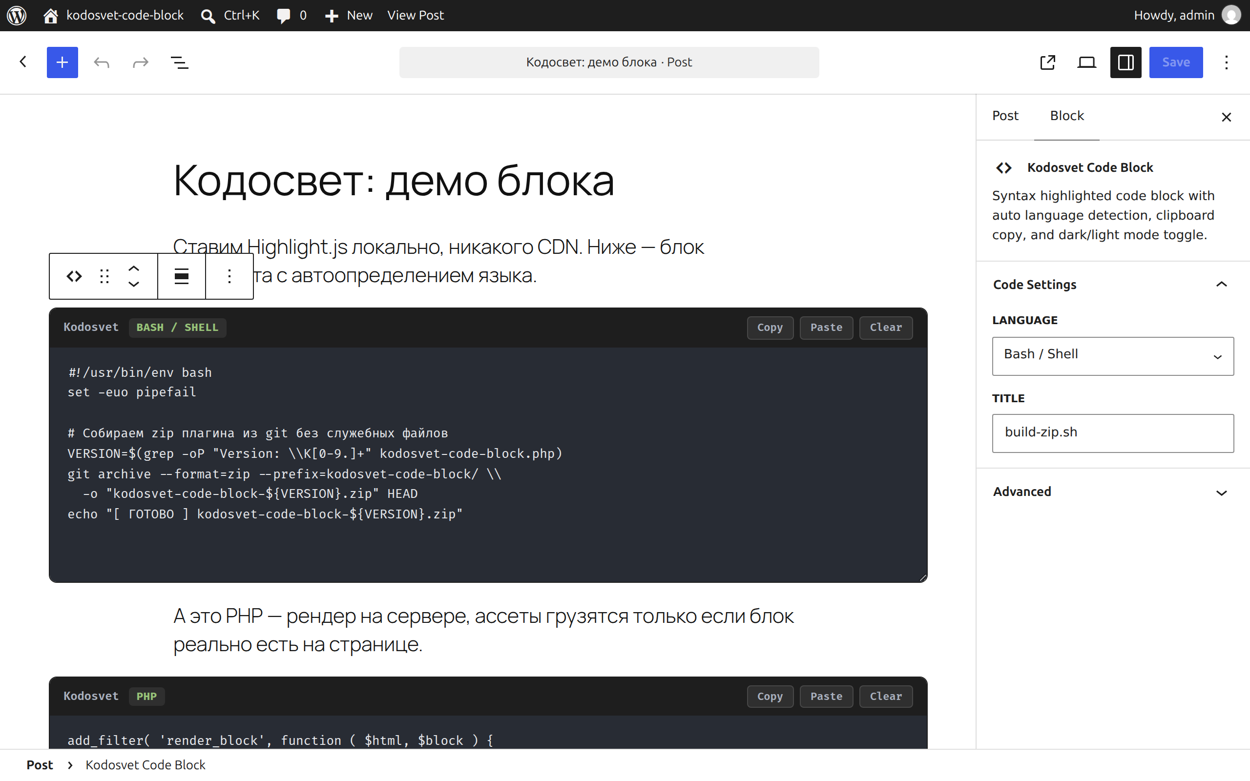Open the New content menu
The height and width of the screenshot is (781, 1250).
pyautogui.click(x=349, y=16)
